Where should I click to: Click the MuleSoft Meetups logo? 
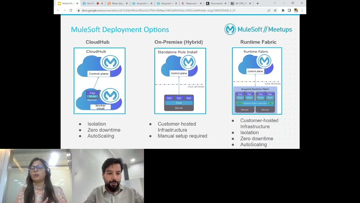[258, 29]
